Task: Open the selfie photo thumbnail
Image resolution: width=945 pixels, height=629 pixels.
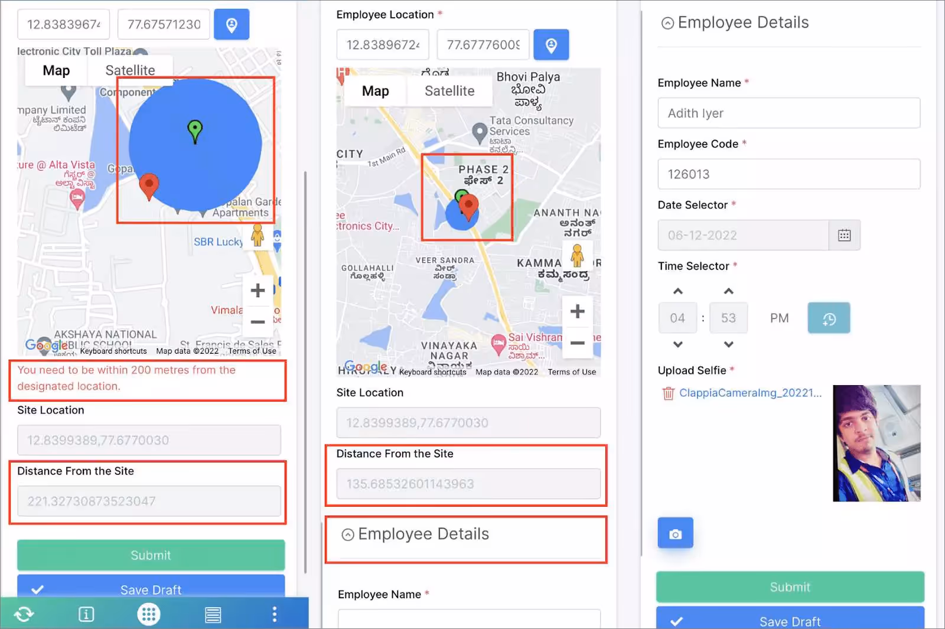Action: pos(876,443)
